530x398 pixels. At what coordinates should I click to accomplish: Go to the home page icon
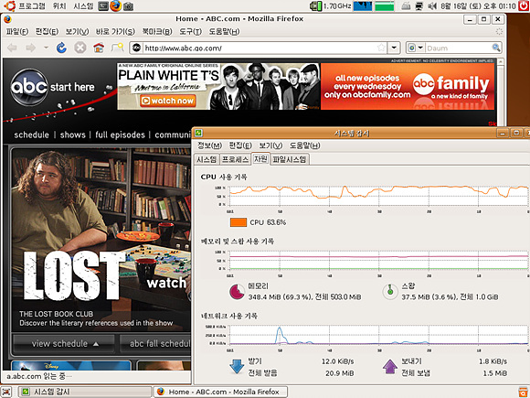(99, 48)
